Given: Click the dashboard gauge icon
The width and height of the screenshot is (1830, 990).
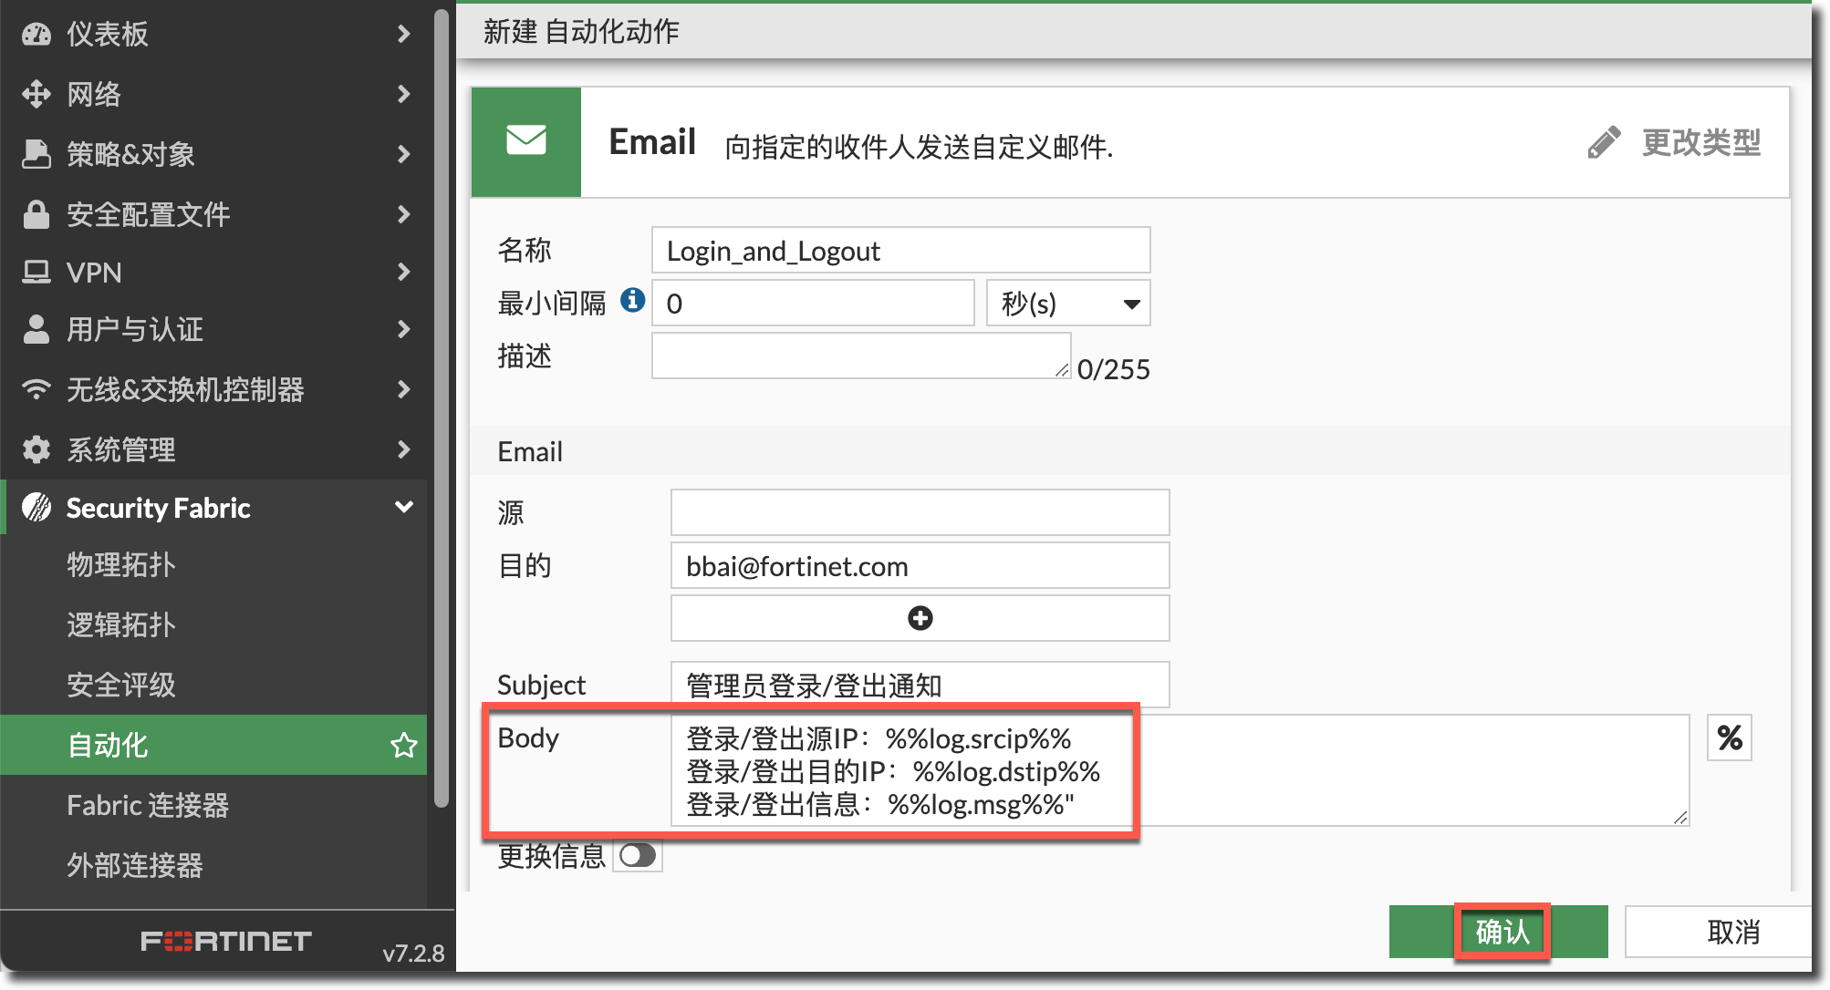Looking at the screenshot, I should [x=36, y=35].
